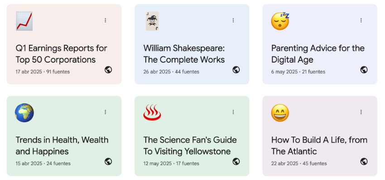Click public globe icon on Yellowstone guide card
Screen dimensions: 385x180
tap(236, 161)
